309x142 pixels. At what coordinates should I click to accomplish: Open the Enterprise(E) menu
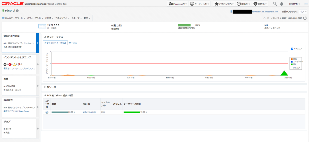177,4
